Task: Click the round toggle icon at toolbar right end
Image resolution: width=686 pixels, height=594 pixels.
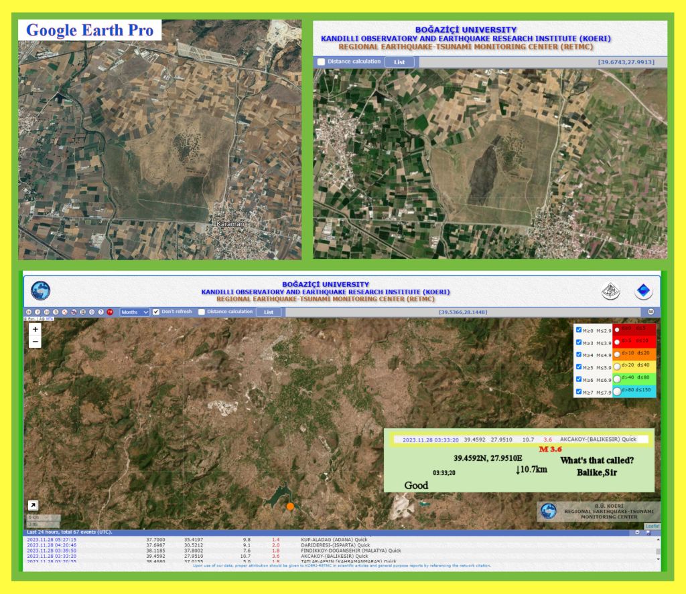Action: (x=650, y=312)
